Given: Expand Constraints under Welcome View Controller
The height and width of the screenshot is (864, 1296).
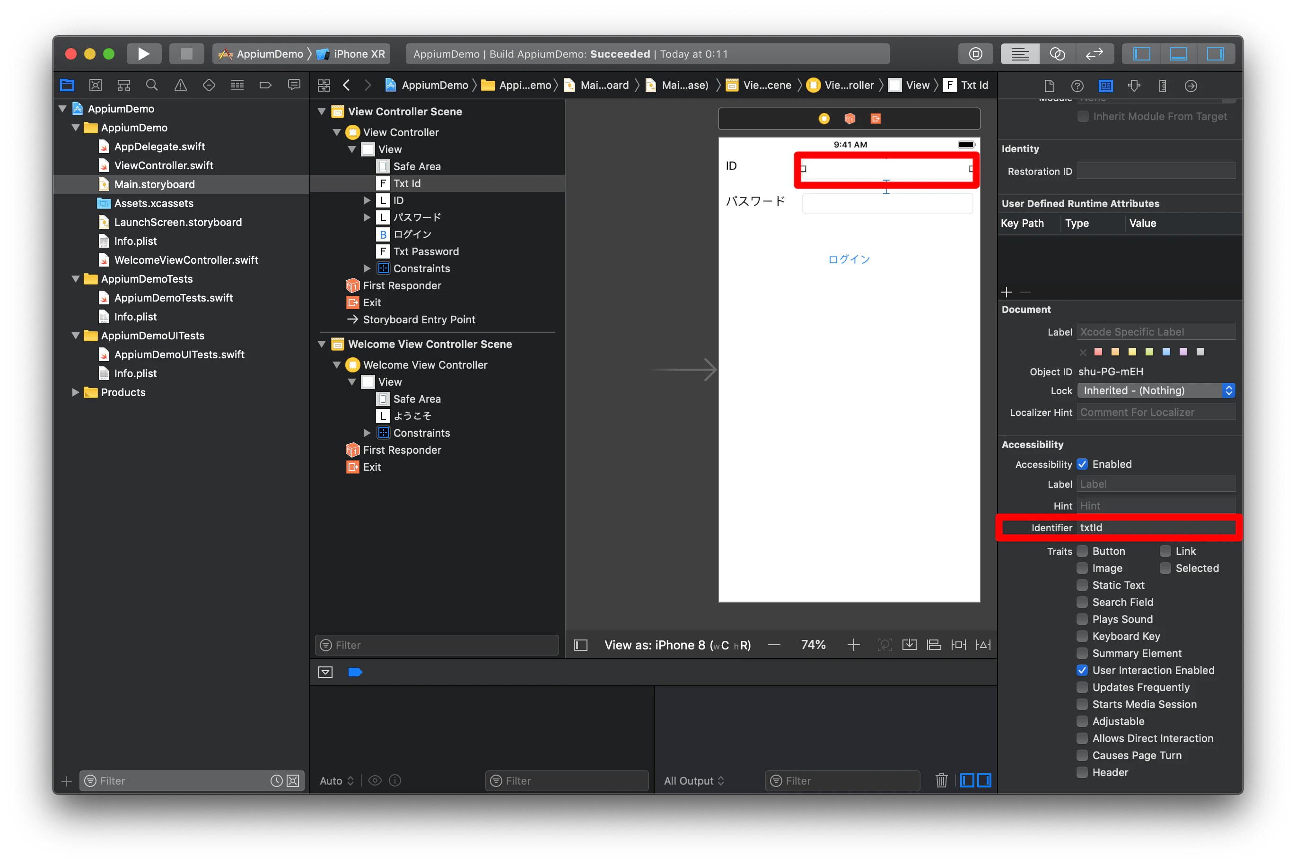Looking at the screenshot, I should tap(367, 432).
